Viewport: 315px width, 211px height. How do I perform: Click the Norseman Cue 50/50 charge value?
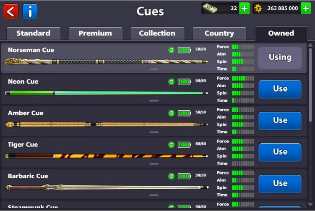(200, 49)
